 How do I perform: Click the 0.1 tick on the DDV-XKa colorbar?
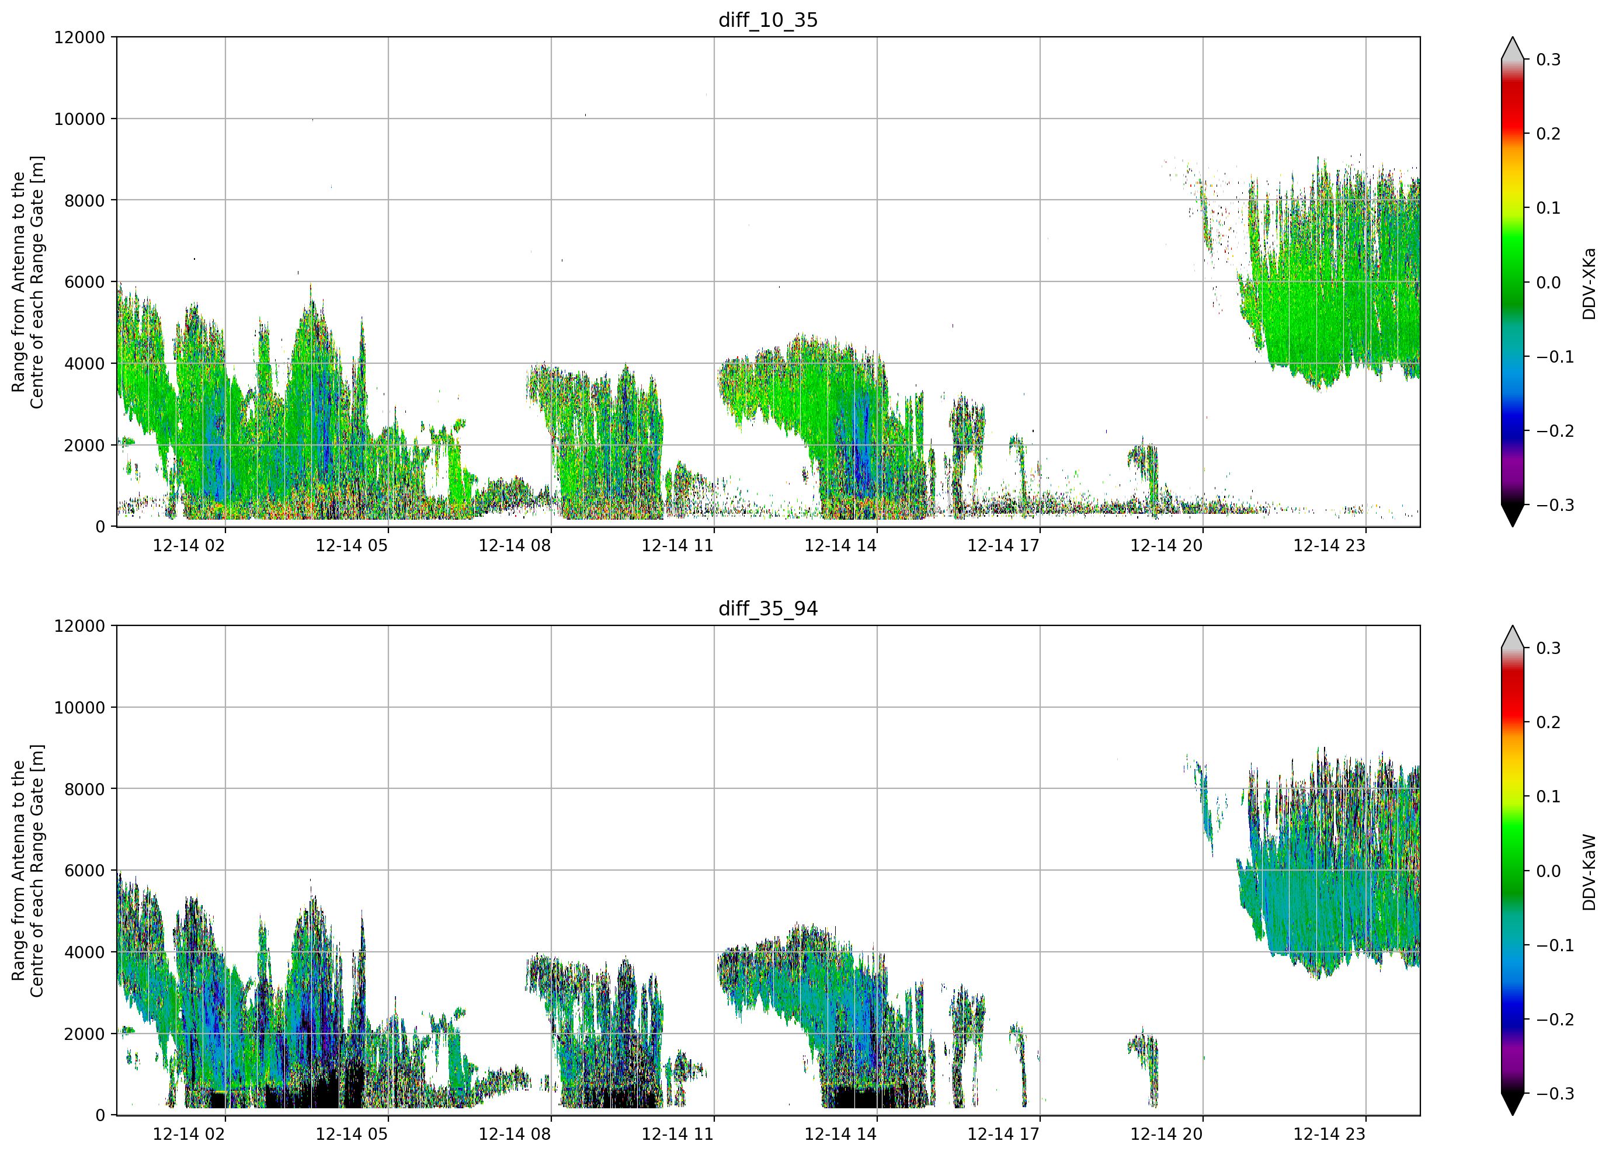coord(1548,208)
